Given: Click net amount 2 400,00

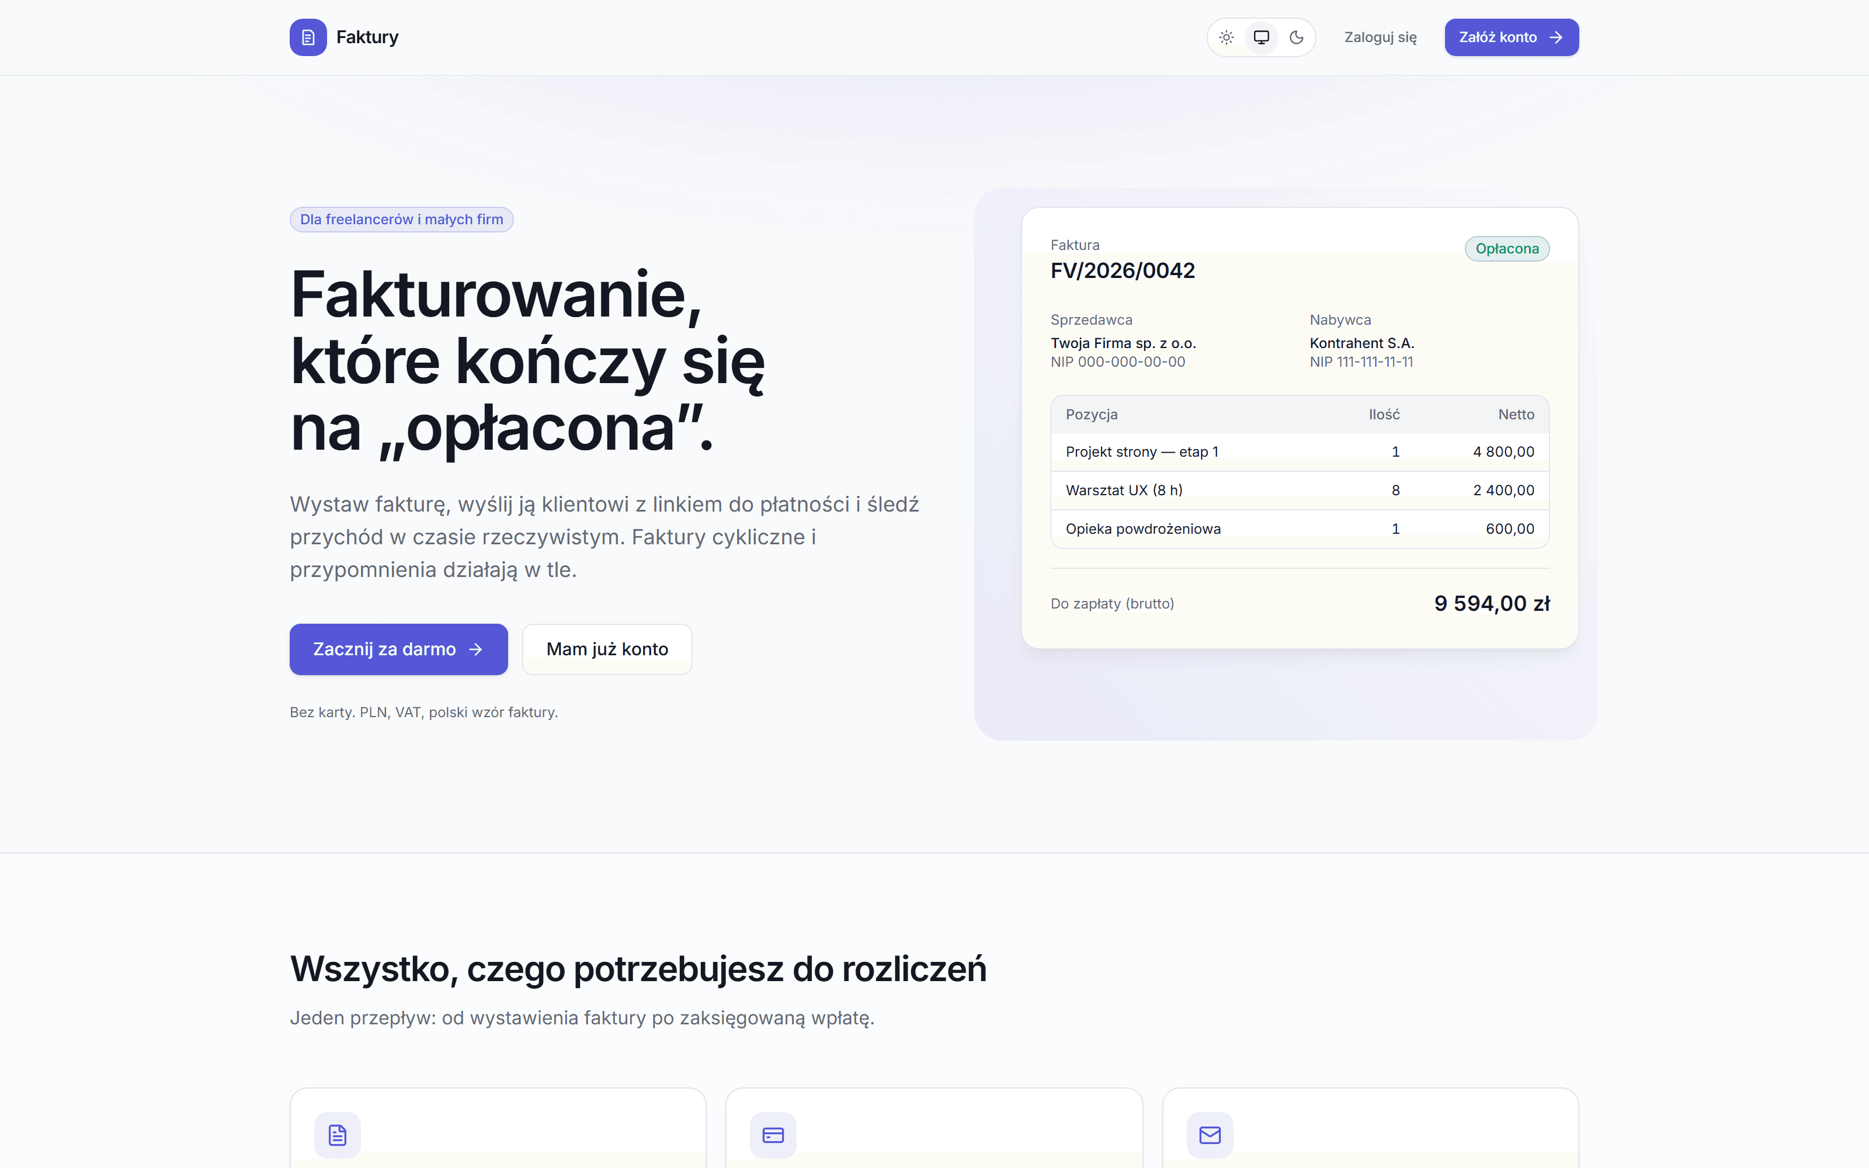Looking at the screenshot, I should click(x=1503, y=491).
